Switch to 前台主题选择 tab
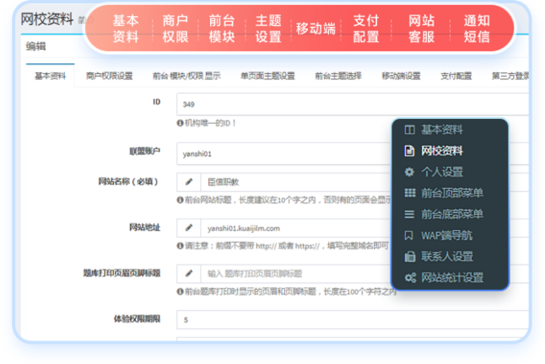This screenshot has height=364, width=545. (x=338, y=76)
